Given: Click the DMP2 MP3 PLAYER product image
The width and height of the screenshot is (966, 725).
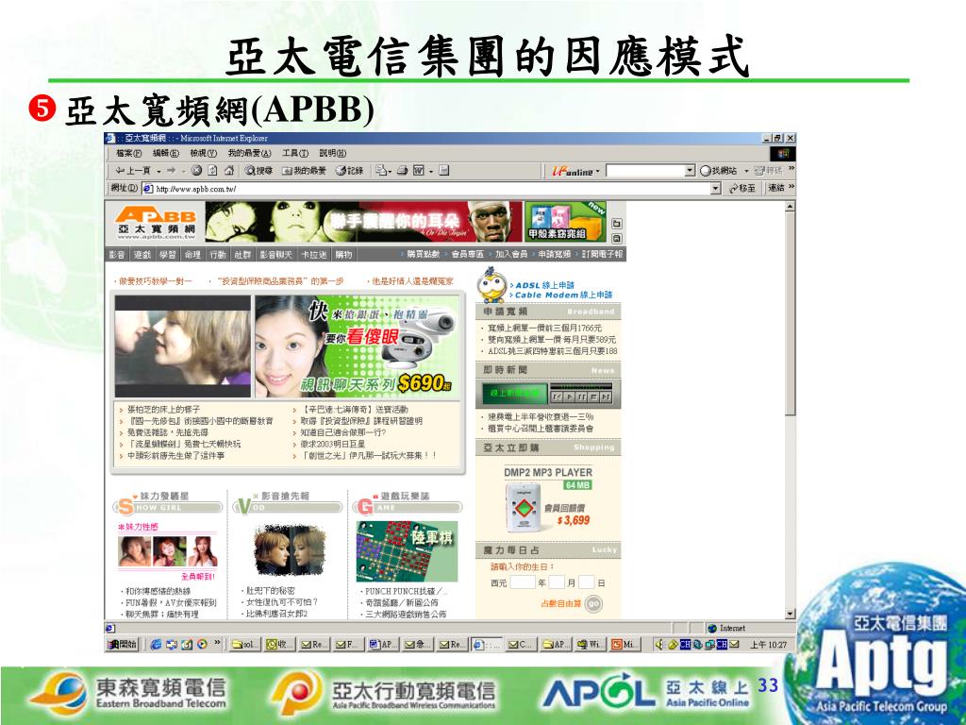Looking at the screenshot, I should coord(523,508).
